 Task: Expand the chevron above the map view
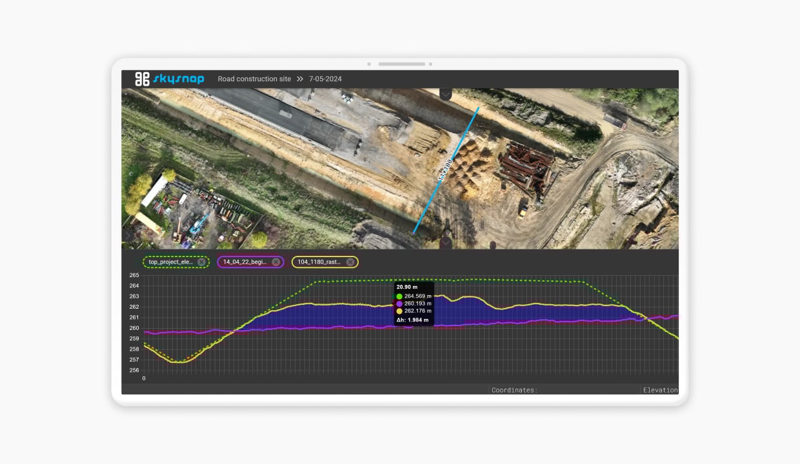point(445,94)
